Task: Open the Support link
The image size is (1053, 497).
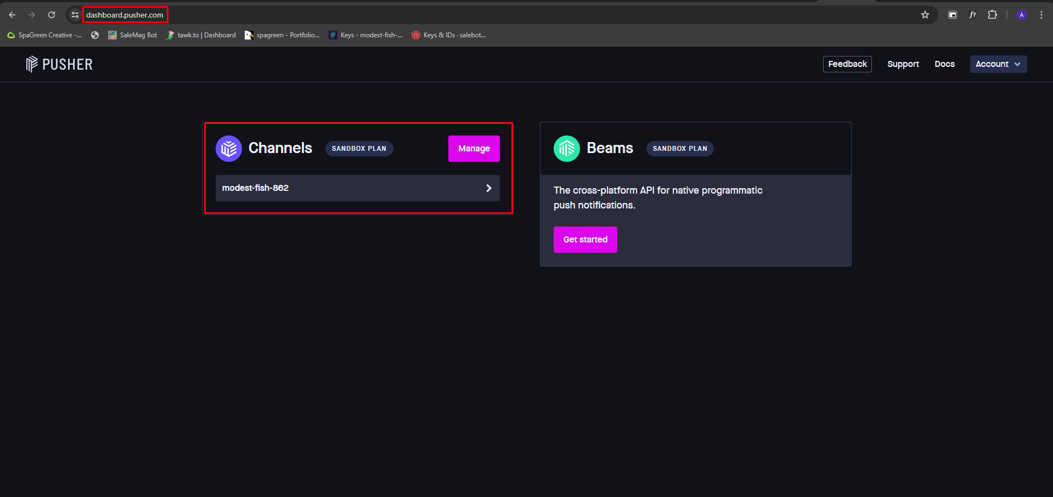Action: [903, 64]
